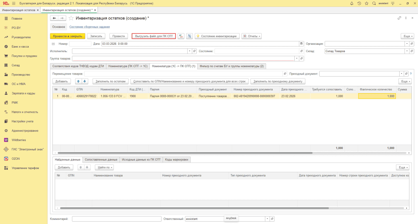The height and width of the screenshot is (224, 418).
Task: Expand the Организация dropdown arrow
Action: click(x=406, y=44)
